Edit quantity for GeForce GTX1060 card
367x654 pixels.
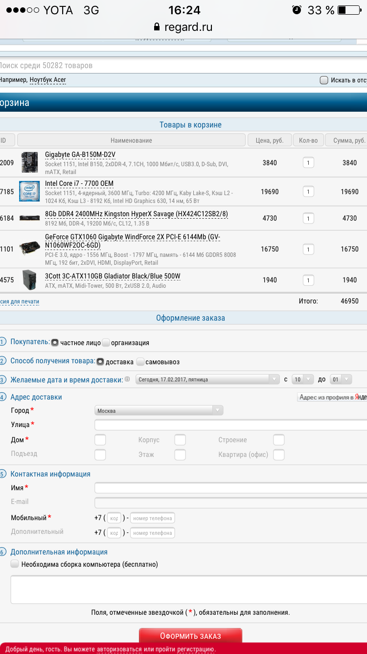coord(308,249)
